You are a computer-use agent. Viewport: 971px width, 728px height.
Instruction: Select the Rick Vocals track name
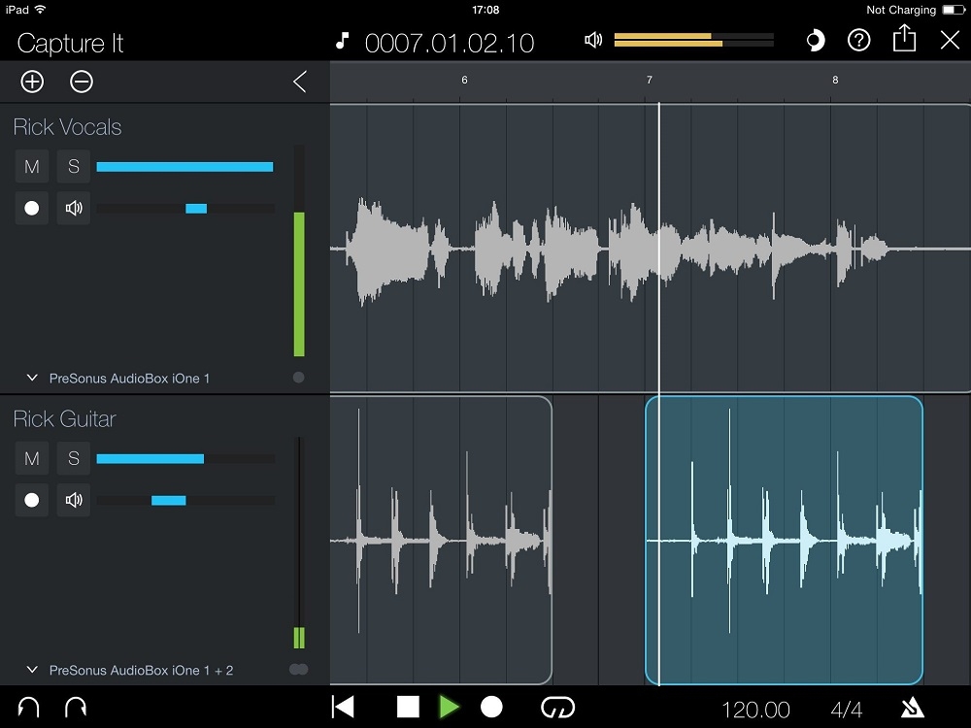[68, 127]
